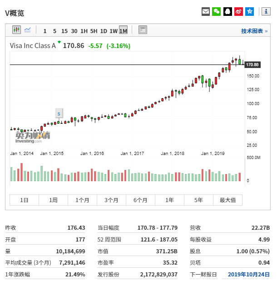Viewport: 277px width, 290px height.
Task: Switch to candlestick chart type
Action: click(x=16, y=29)
